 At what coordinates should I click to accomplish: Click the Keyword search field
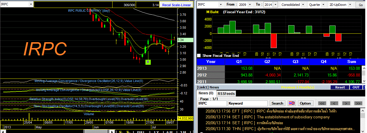pyautogui.click(x=248, y=103)
